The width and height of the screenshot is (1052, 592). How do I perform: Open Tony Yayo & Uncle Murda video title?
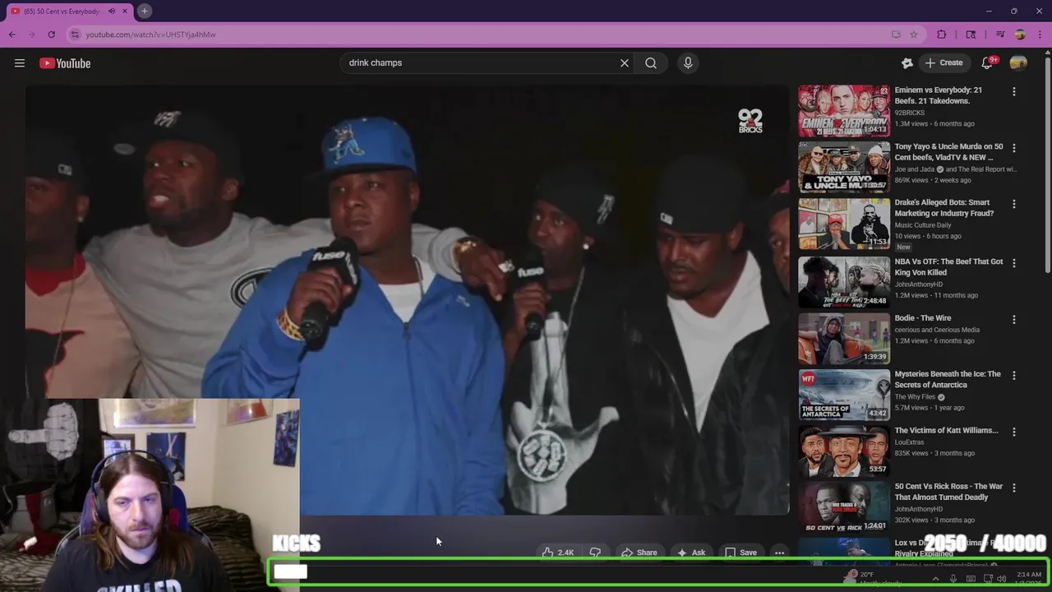pos(948,152)
